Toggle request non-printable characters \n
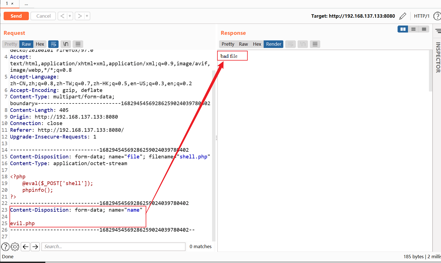 [x=66, y=44]
